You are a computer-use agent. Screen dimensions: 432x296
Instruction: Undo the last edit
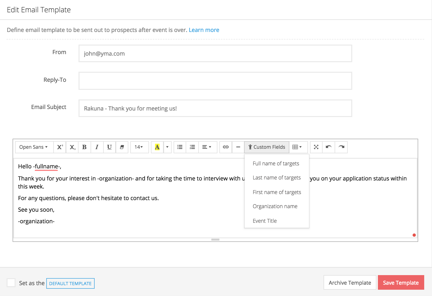pyautogui.click(x=328, y=147)
